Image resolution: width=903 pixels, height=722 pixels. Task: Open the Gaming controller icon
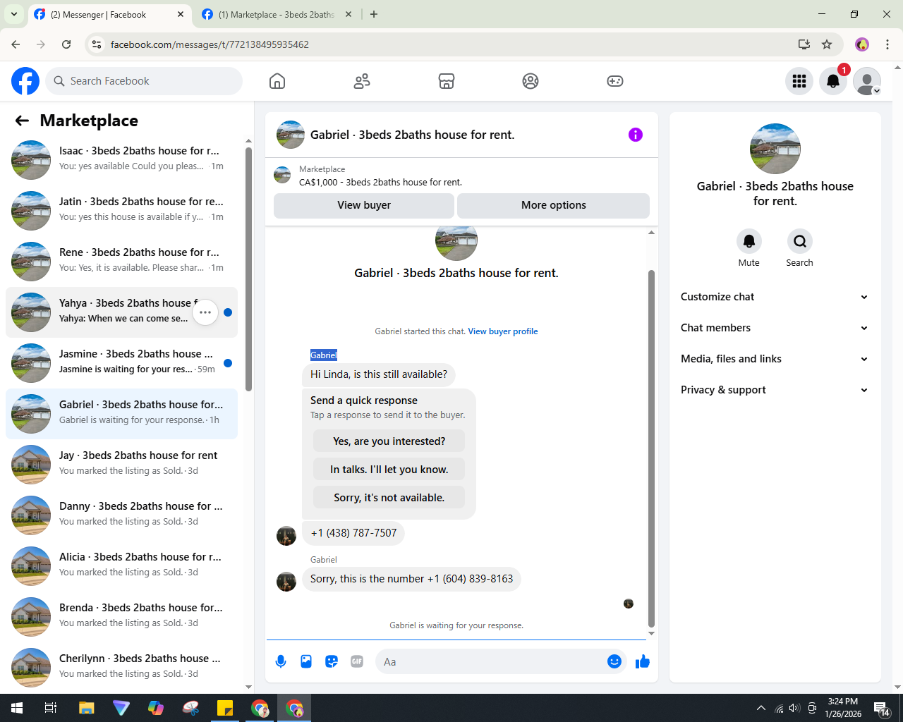pyautogui.click(x=615, y=81)
